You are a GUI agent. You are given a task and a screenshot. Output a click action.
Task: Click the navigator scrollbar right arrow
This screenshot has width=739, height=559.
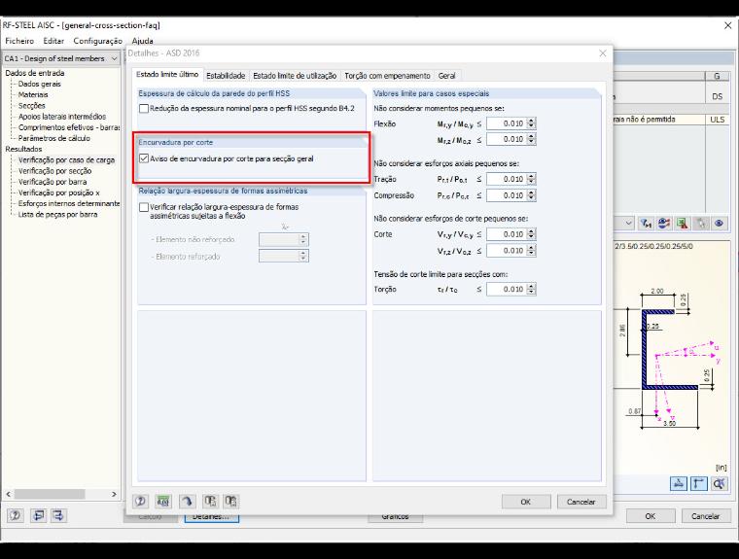coord(114,494)
